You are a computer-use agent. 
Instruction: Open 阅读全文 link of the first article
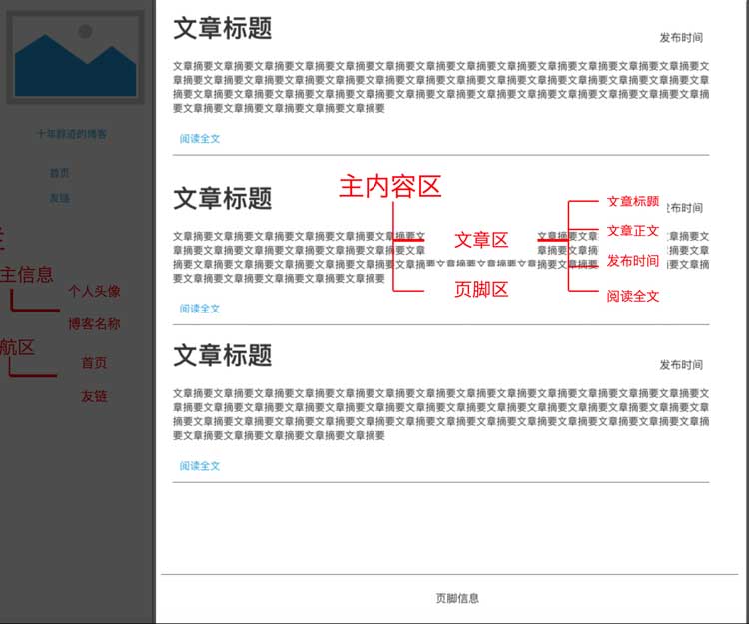pos(200,139)
